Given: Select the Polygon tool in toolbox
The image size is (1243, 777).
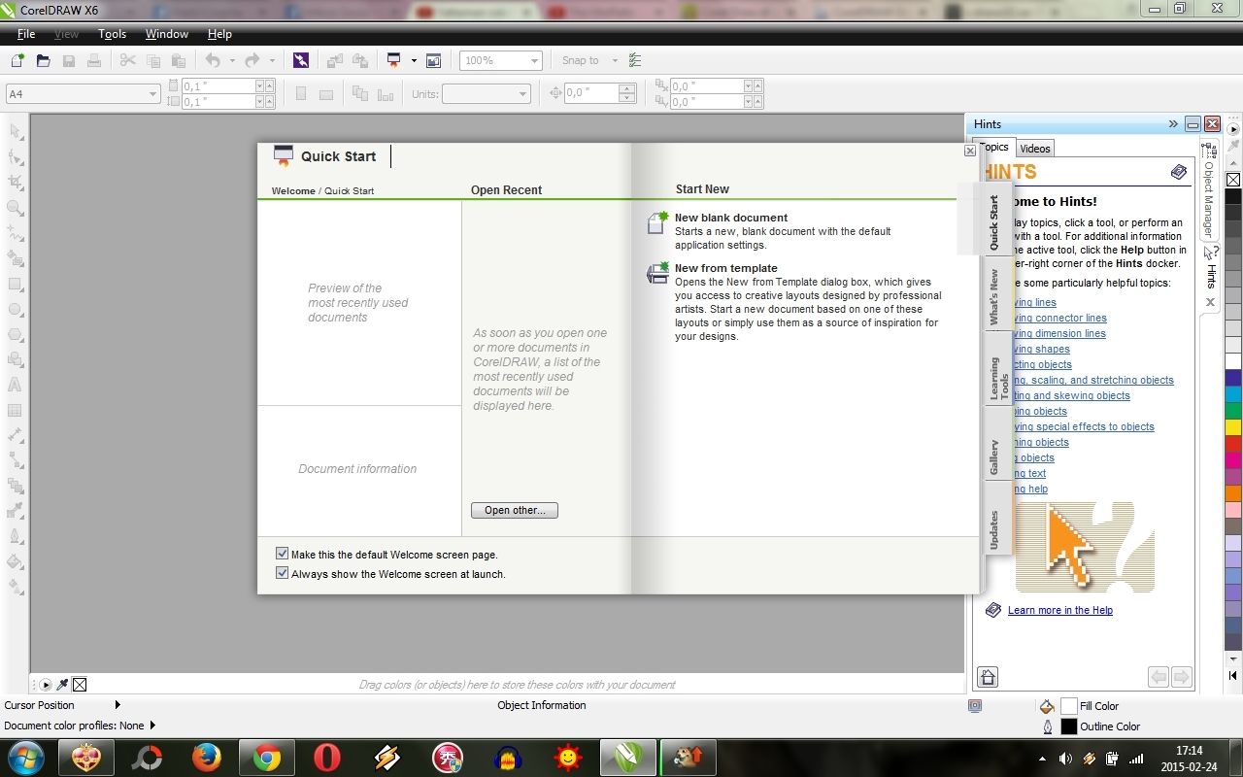Looking at the screenshot, I should 15,334.
